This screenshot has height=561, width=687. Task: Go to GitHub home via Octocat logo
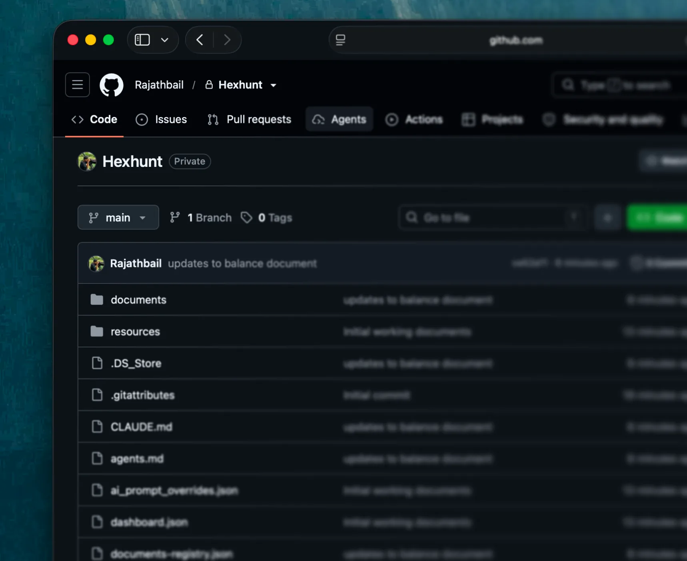click(112, 85)
